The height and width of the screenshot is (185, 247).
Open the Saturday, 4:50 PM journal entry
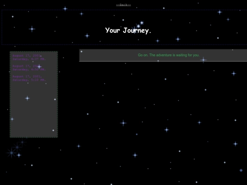(x=29, y=68)
